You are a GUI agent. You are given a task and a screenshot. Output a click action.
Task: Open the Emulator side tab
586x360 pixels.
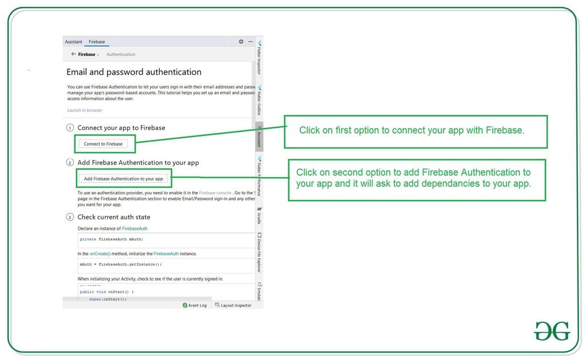pos(259,291)
